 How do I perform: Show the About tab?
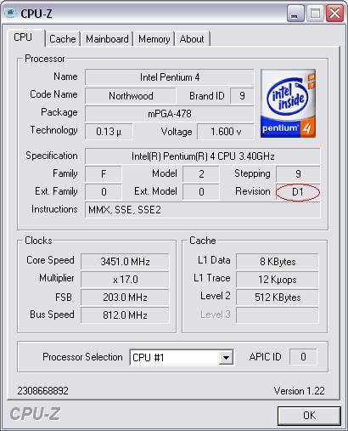tap(192, 39)
